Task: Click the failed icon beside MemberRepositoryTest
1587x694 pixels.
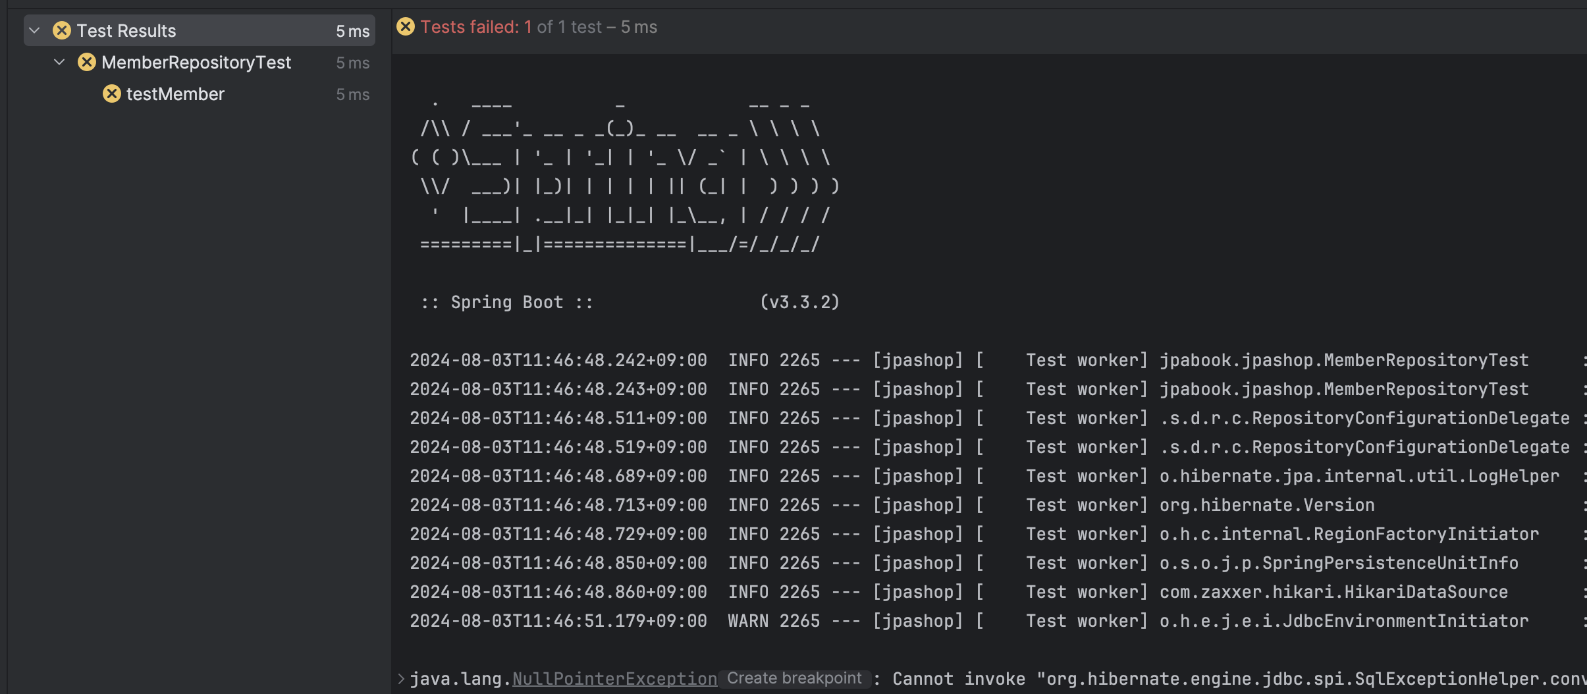Action: click(87, 62)
